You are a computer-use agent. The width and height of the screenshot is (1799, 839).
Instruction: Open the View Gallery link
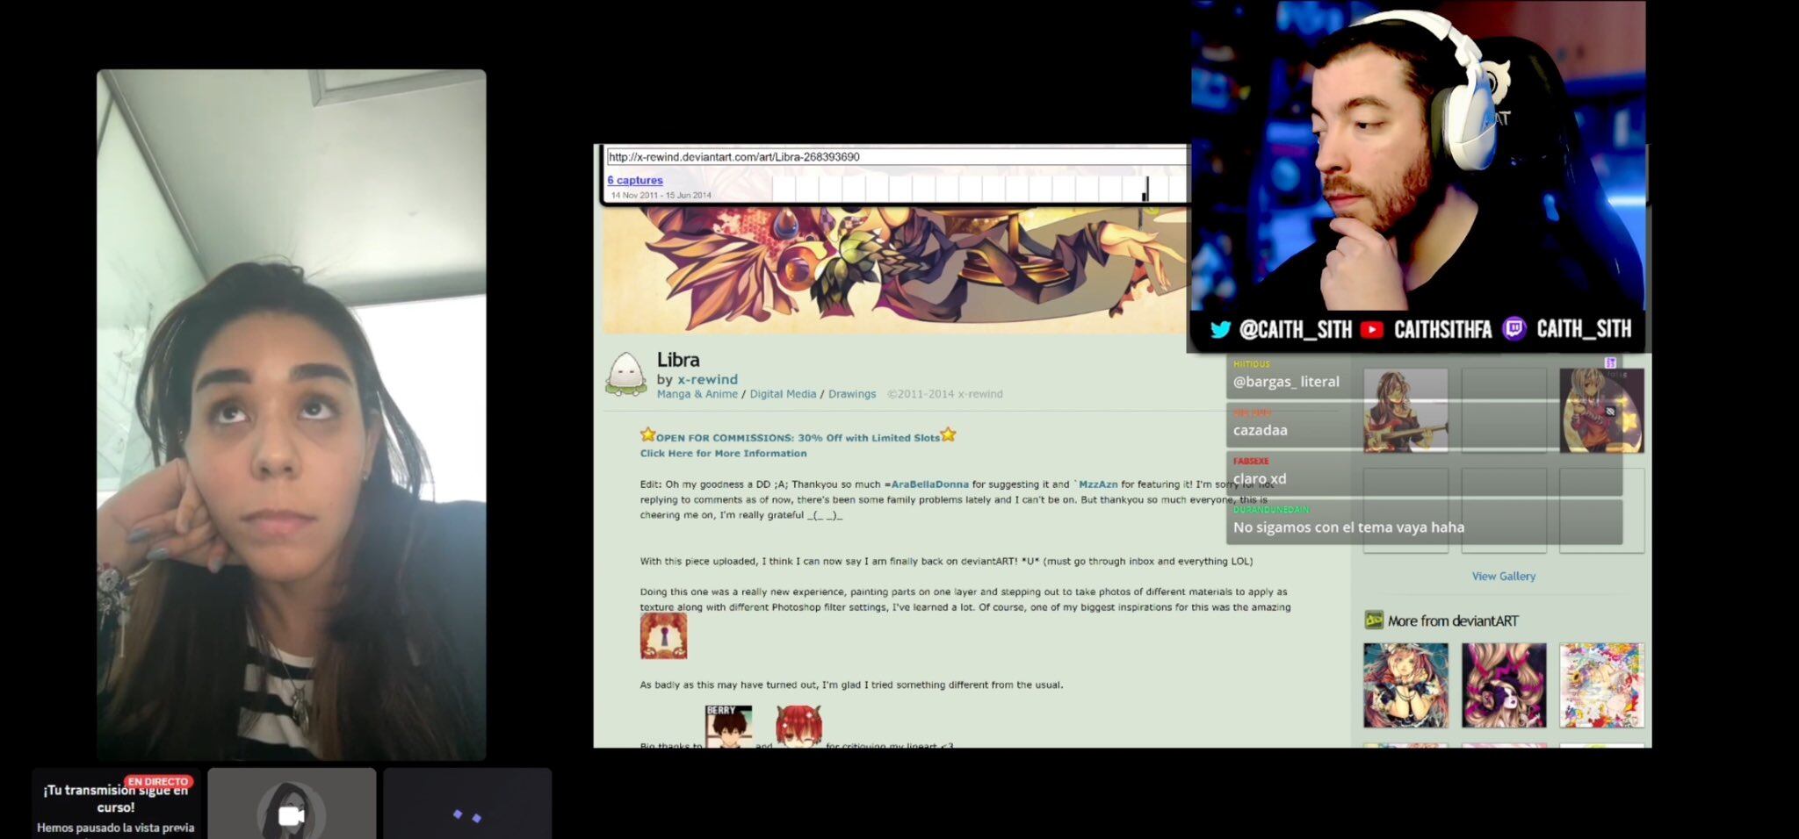(1503, 577)
